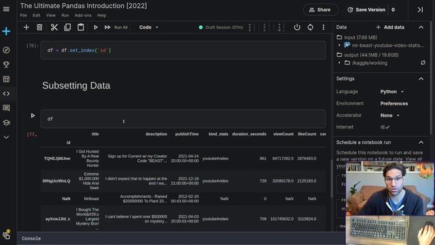Paste cell with clipboard icon
Image resolution: width=435 pixels, height=245 pixels.
point(81,27)
